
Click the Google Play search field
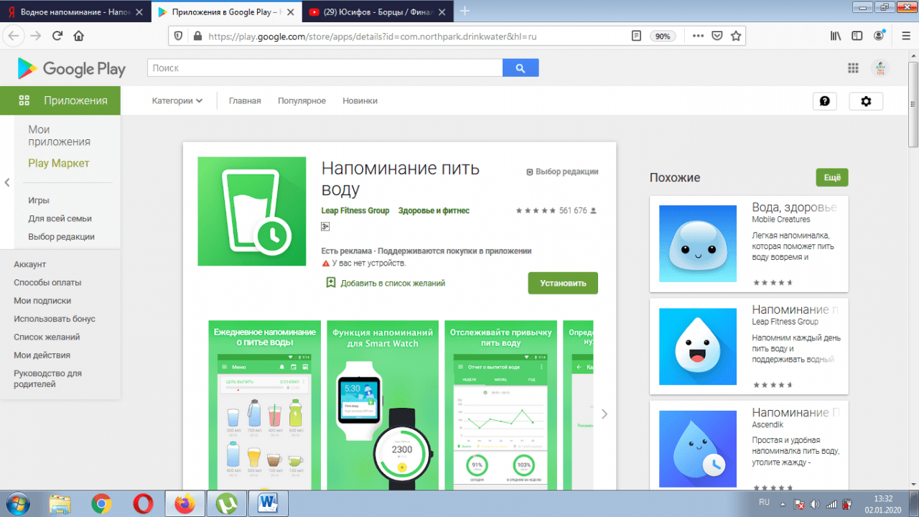(325, 67)
